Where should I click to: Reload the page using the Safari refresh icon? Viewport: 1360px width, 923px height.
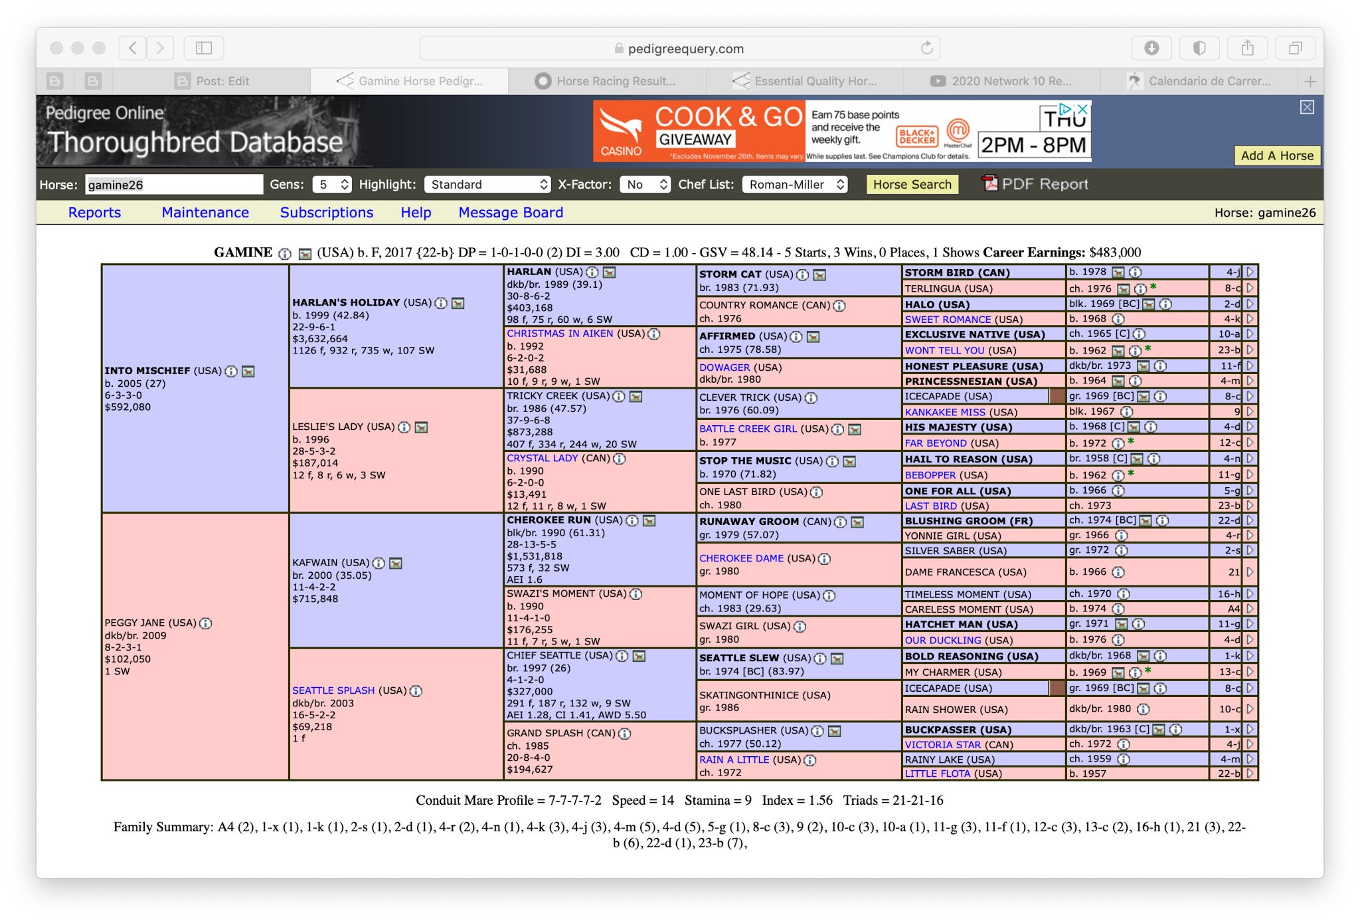926,48
